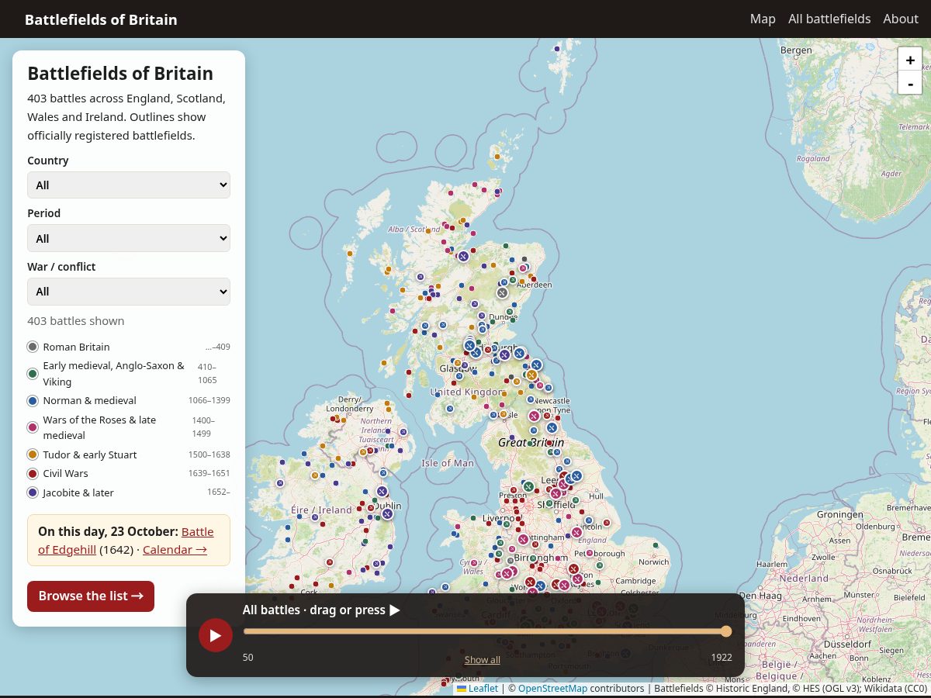The width and height of the screenshot is (931, 698).
Task: Click the large pink marker south of Lincoln
Action: [576, 532]
